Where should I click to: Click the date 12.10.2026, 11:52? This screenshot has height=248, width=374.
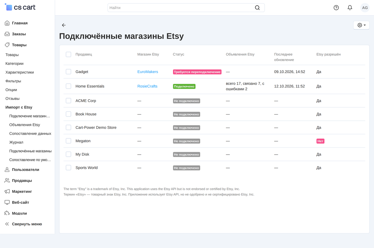pos(290,86)
